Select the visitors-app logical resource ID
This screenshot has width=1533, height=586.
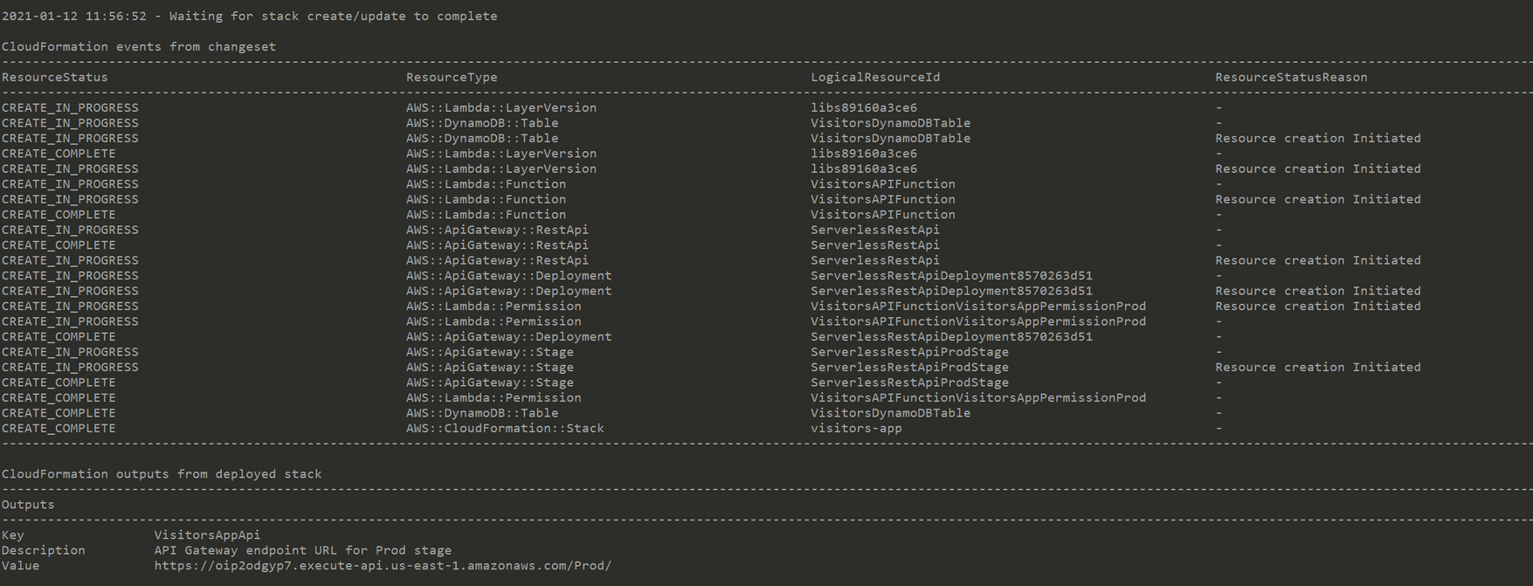click(x=856, y=429)
